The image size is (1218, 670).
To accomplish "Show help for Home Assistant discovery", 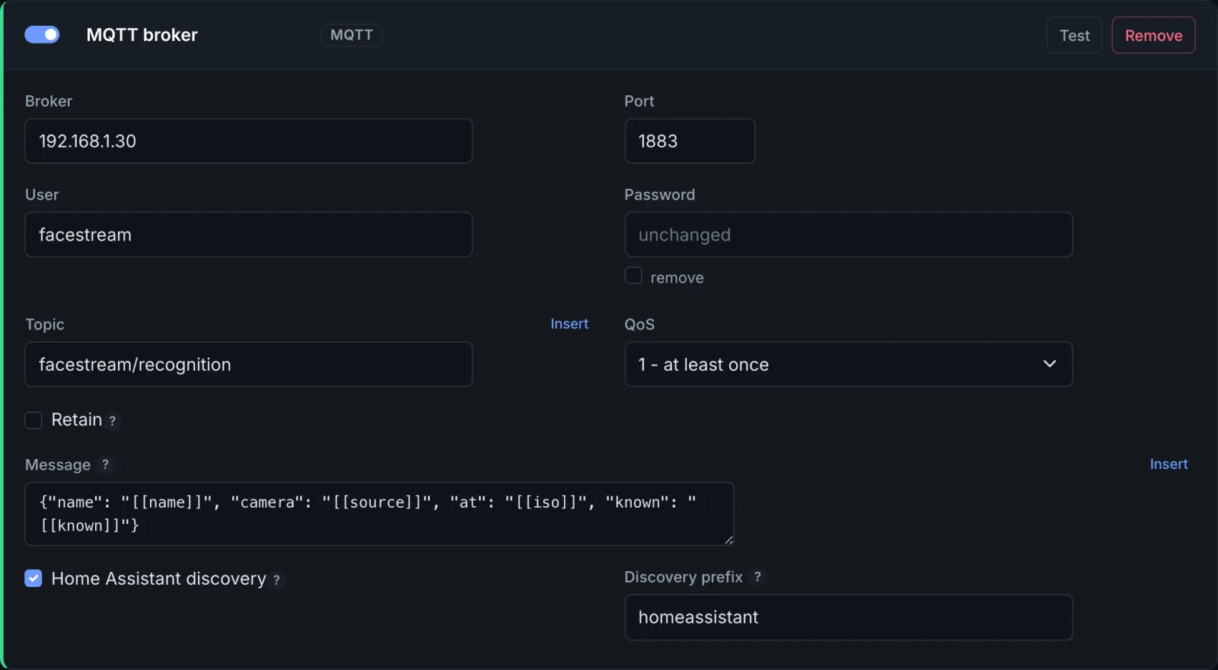I will [276, 579].
